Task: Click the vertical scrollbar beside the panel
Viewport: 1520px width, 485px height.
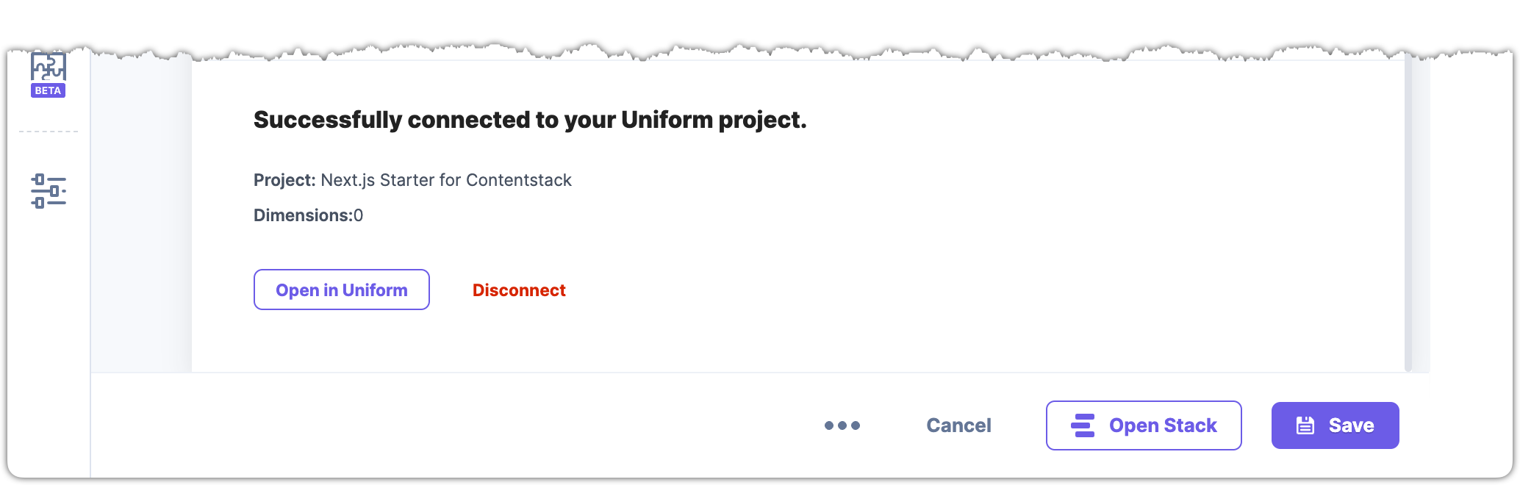Action: pos(1408,213)
